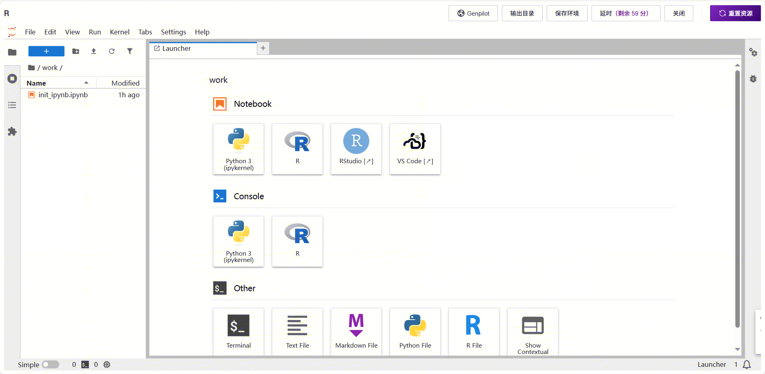The height and width of the screenshot is (374, 765).
Task: Click the blue New Launcher plus button
Action: [x=46, y=51]
